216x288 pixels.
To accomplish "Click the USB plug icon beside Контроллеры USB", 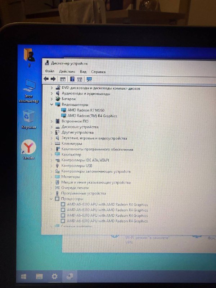I will [x=57, y=166].
